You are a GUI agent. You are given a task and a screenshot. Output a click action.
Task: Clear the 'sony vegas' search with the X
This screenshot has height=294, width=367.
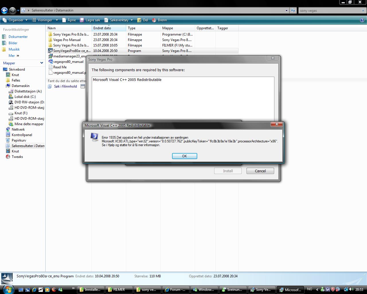click(363, 11)
